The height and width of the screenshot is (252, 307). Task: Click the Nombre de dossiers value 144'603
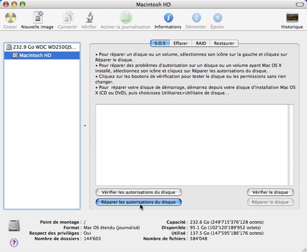92,239
